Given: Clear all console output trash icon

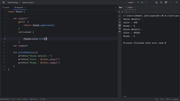Looking at the screenshot, I should coord(120,31).
